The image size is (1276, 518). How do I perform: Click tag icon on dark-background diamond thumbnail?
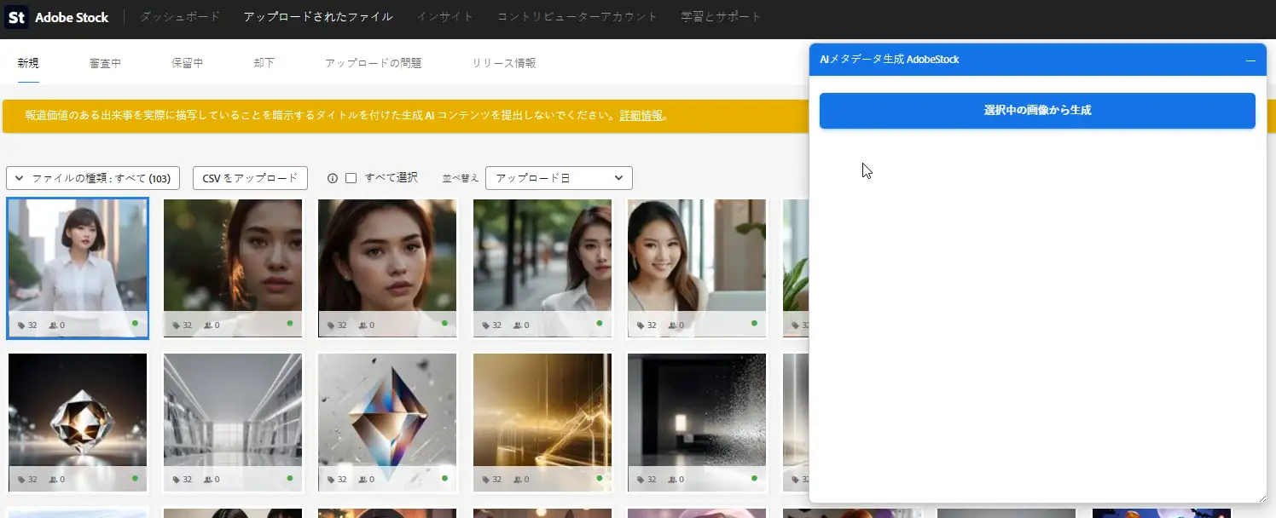[21, 480]
